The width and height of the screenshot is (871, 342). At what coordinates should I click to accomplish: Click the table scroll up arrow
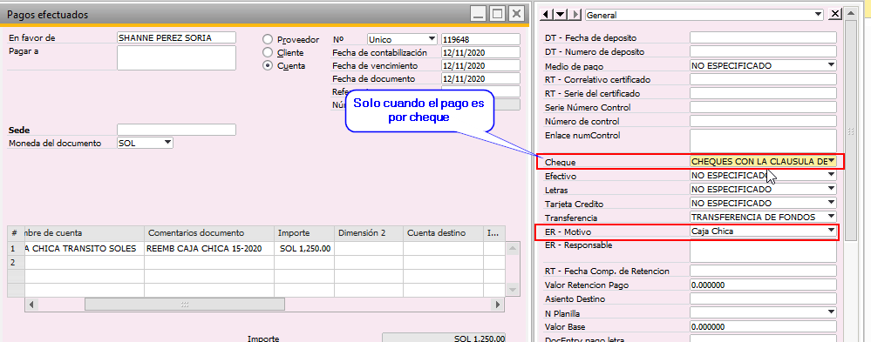pos(513,249)
